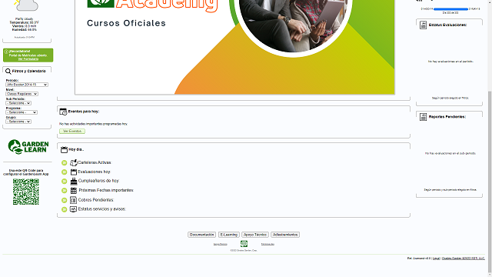Click the partly cloudy weather icon
The height and width of the screenshot is (277, 492).
(x=26, y=5)
